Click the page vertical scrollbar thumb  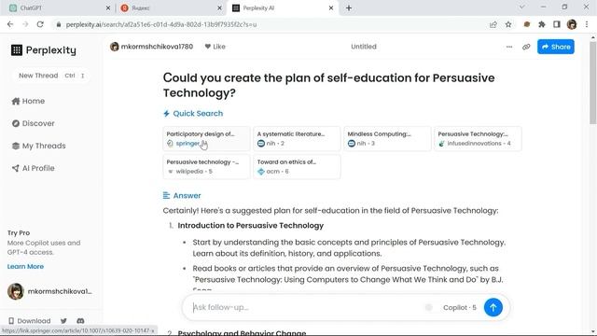pos(593,82)
